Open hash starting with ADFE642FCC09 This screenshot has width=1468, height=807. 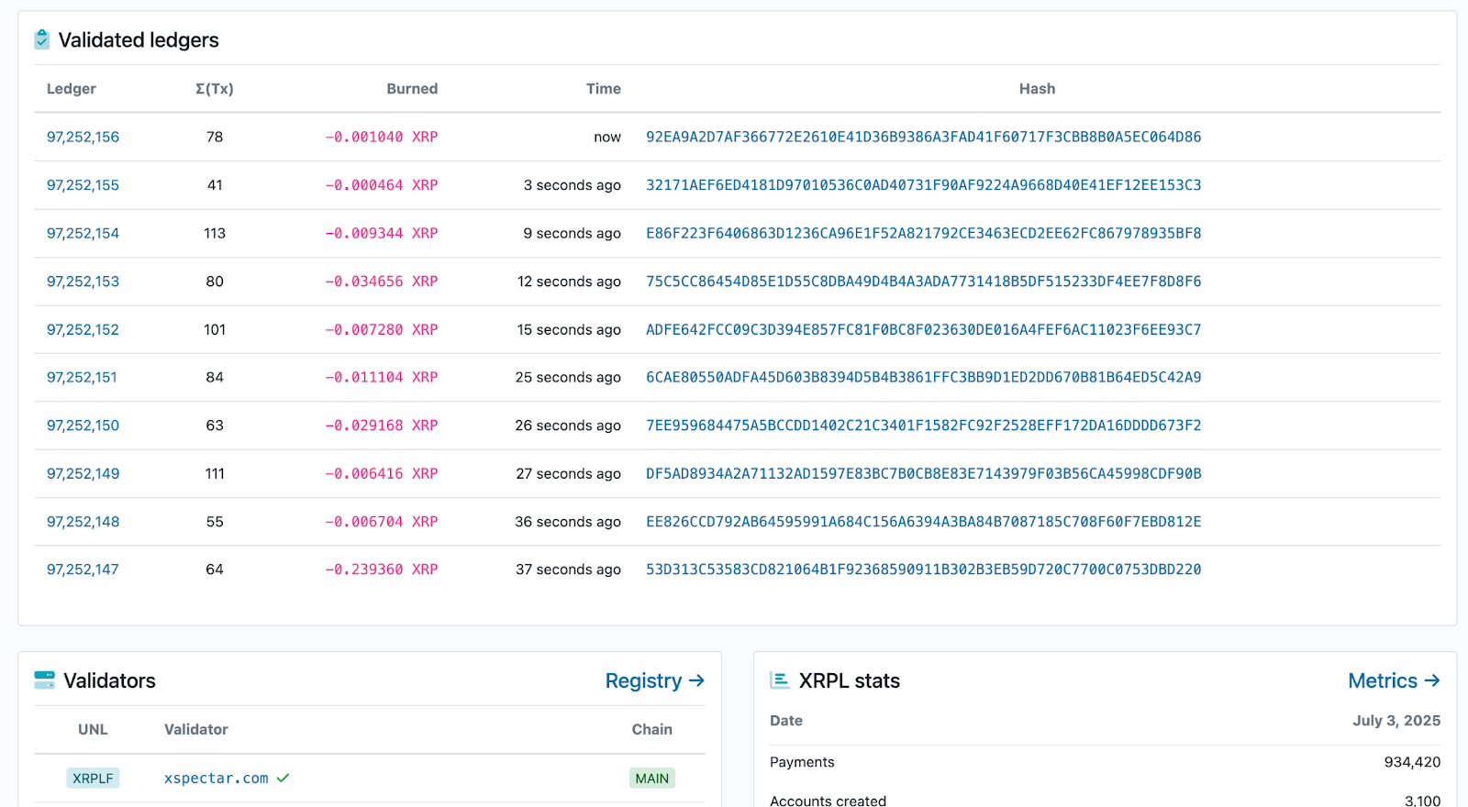coord(923,329)
